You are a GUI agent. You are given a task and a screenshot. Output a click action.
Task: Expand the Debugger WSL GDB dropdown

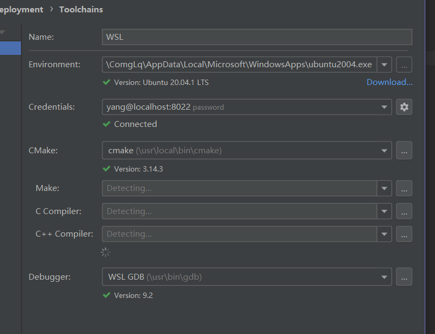384,277
